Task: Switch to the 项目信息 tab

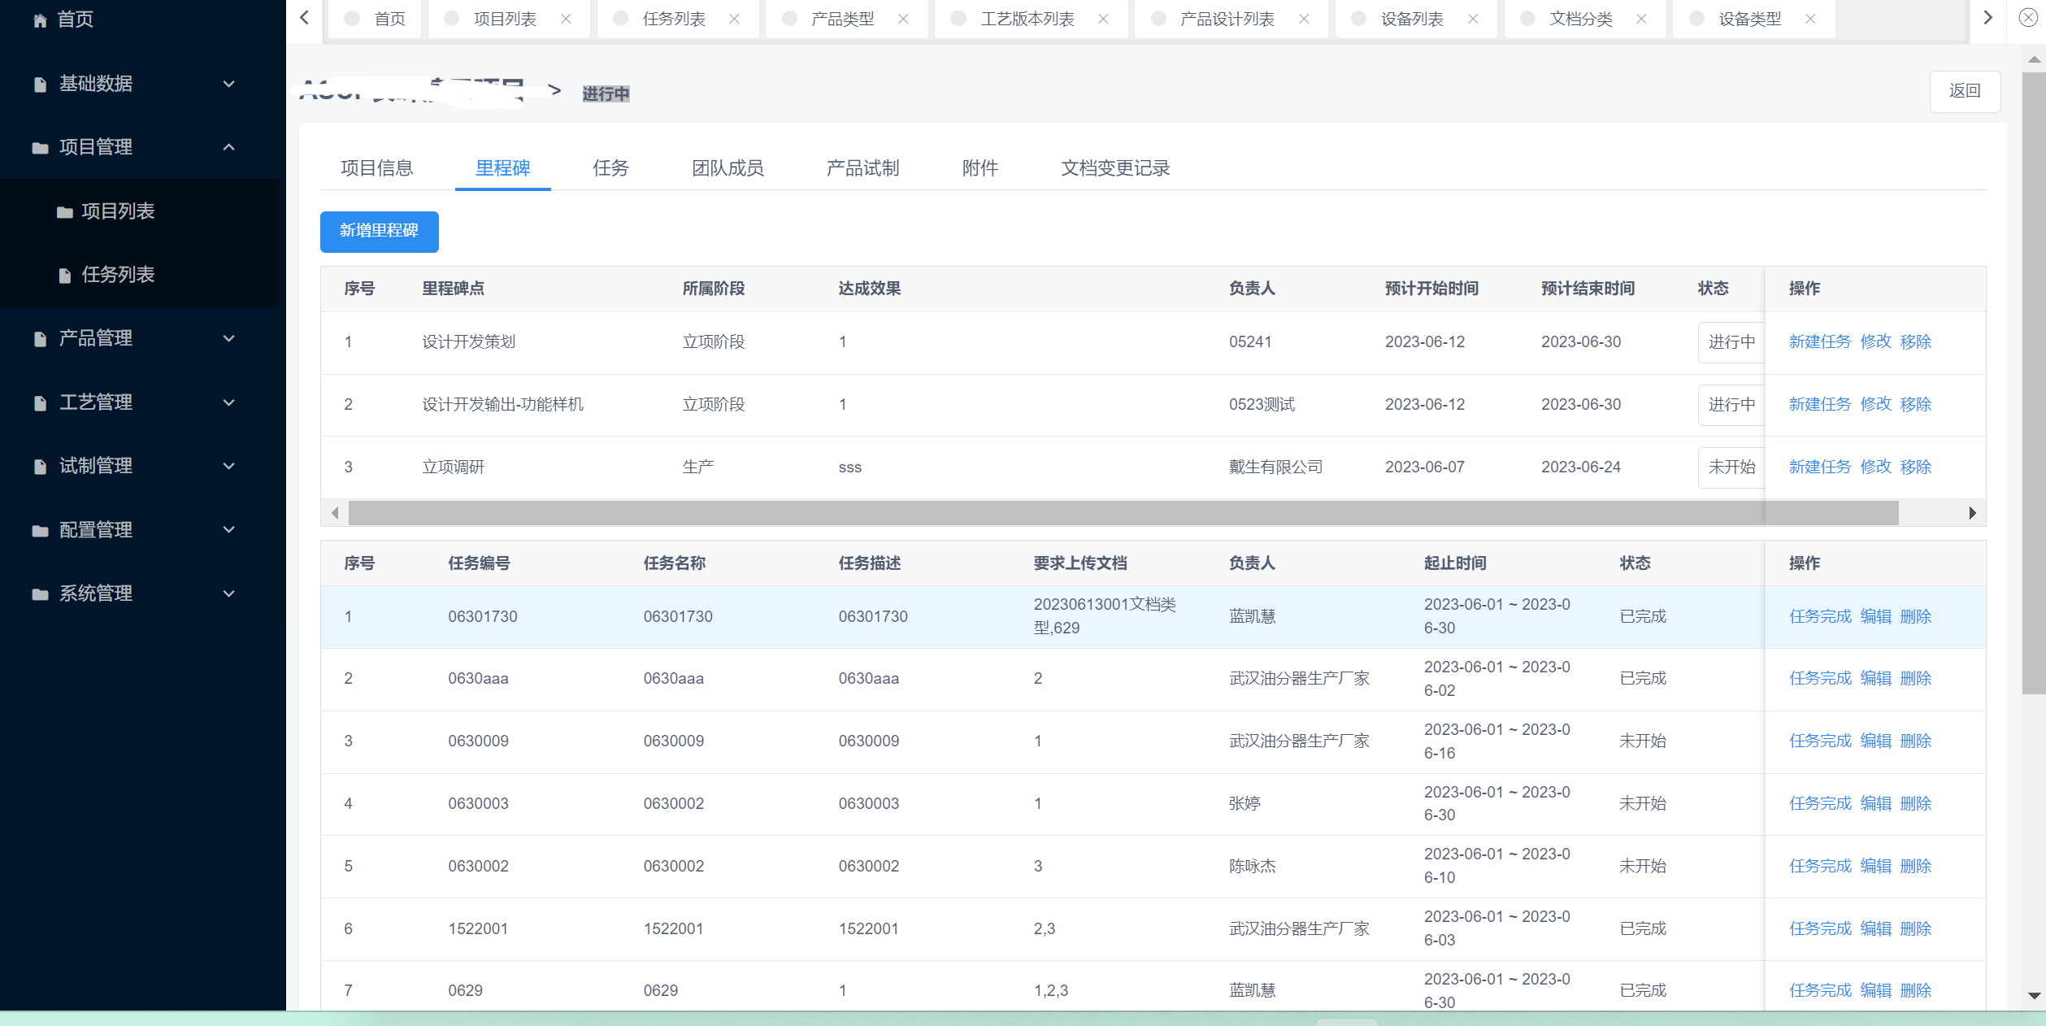Action: tap(376, 168)
